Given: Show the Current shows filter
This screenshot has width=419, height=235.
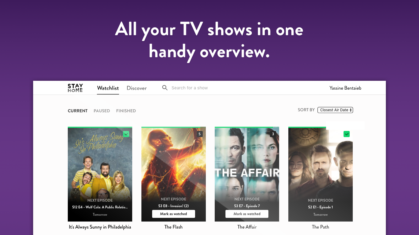Looking at the screenshot, I should (x=78, y=111).
